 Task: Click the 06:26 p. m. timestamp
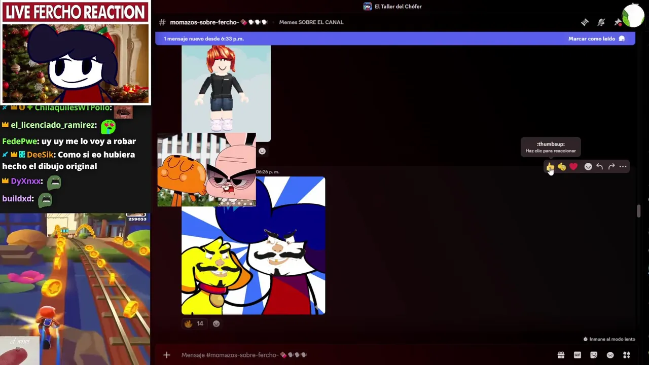[268, 172]
